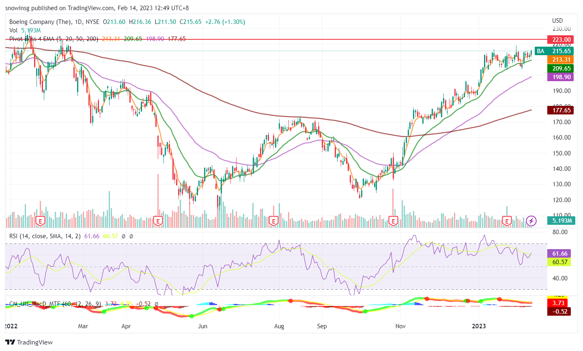
Task: Click the purple 198.90 EMA value label
Action: click(x=561, y=77)
